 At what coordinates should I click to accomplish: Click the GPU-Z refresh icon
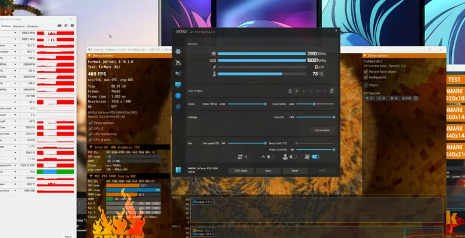[66, 26]
